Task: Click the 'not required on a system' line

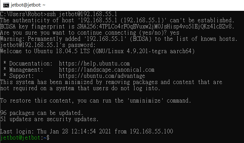Action: click(x=80, y=88)
